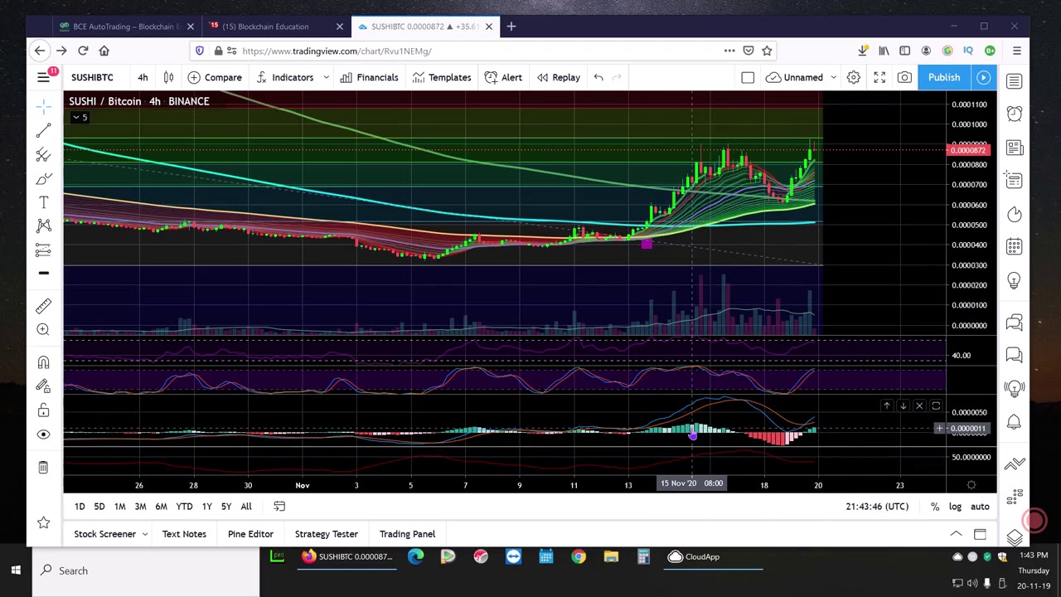
Task: Open chart settings gear
Action: [x=853, y=77]
